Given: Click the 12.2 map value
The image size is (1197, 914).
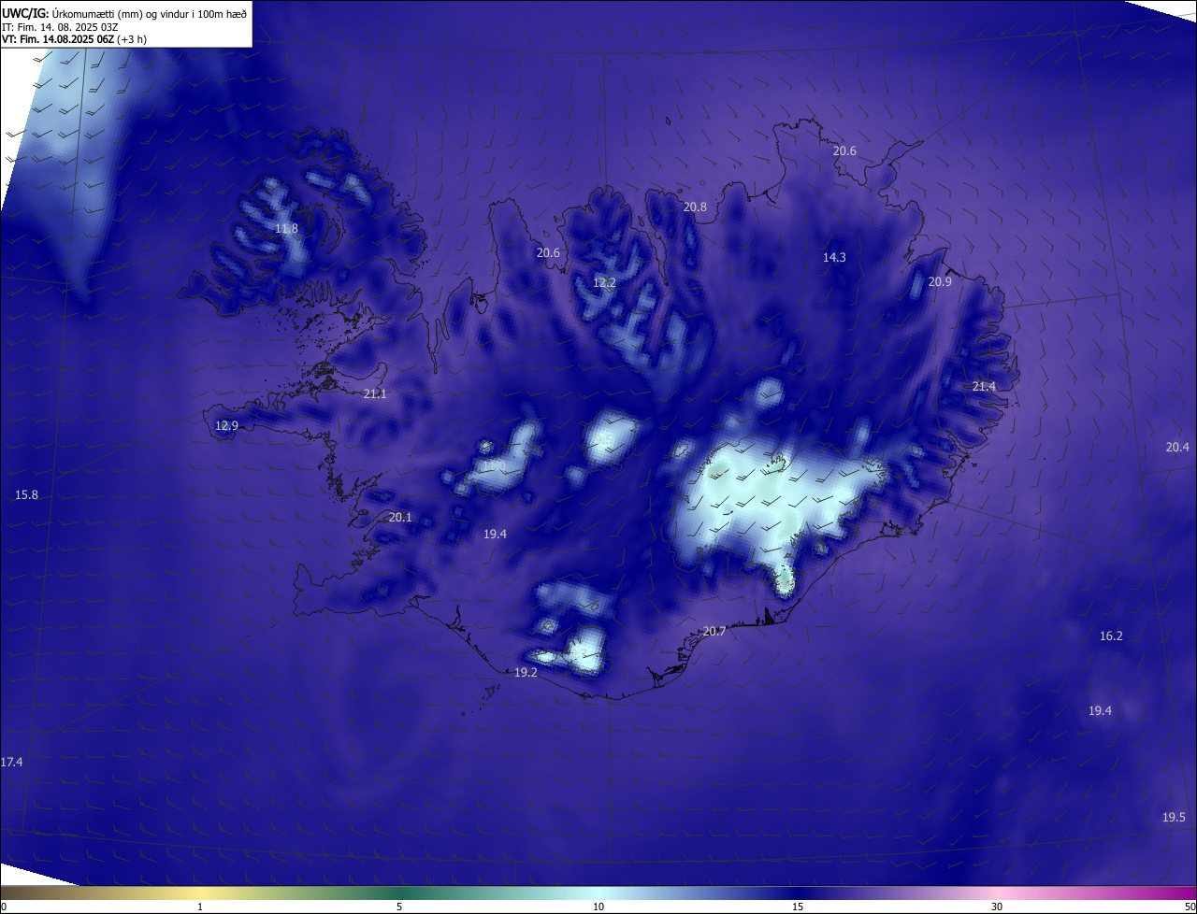Looking at the screenshot, I should tap(604, 282).
